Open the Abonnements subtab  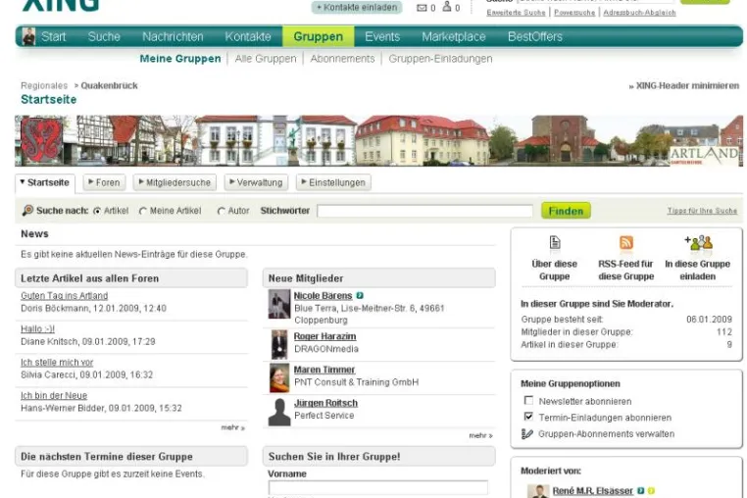tap(342, 59)
